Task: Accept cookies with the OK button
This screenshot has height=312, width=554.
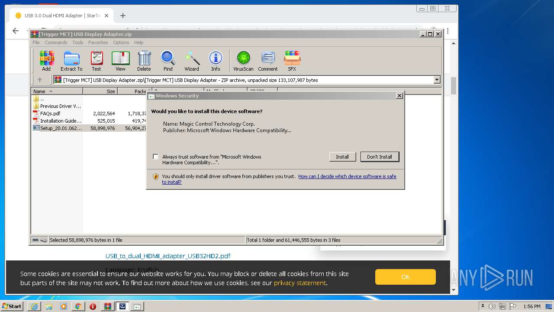Action: pos(406,277)
